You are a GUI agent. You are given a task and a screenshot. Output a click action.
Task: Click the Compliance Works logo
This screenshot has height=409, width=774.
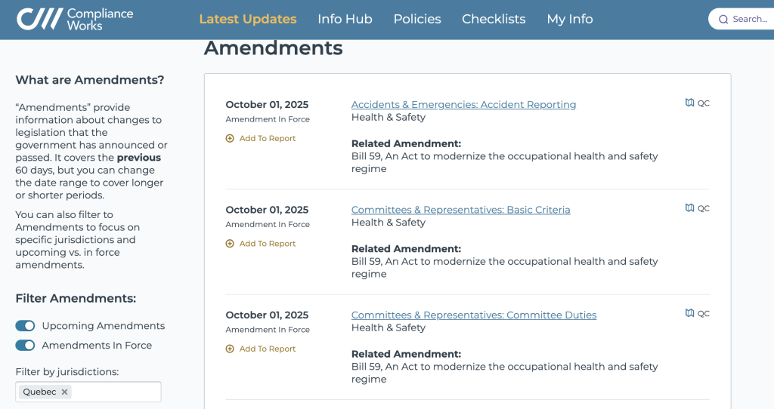(x=75, y=19)
